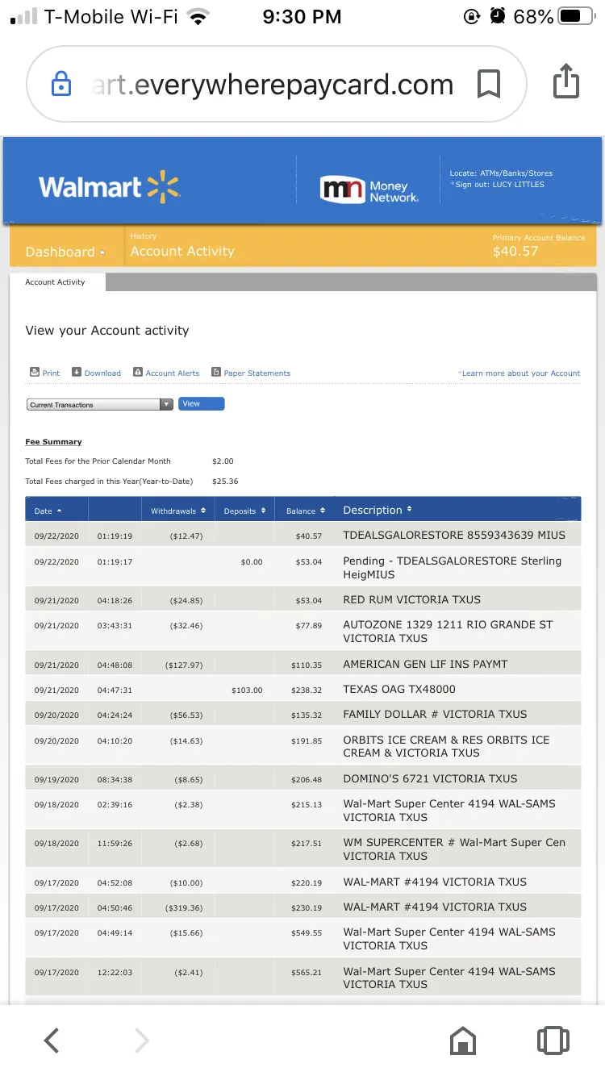Click the Walmart logo
The image size is (605, 1076).
click(x=110, y=187)
